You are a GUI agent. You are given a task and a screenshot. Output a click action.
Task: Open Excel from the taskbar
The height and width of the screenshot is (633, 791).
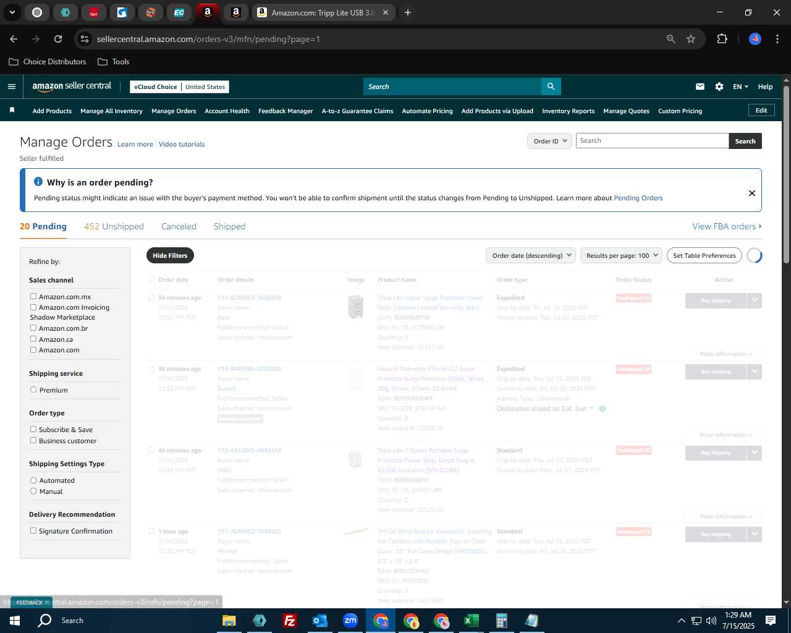coord(472,621)
